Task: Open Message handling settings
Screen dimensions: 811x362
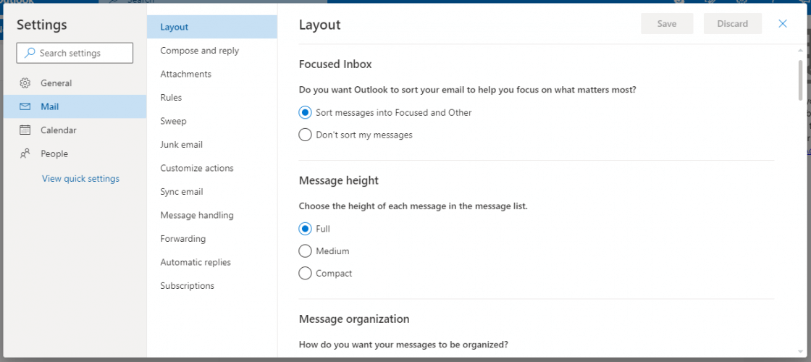Action: [x=212, y=214]
